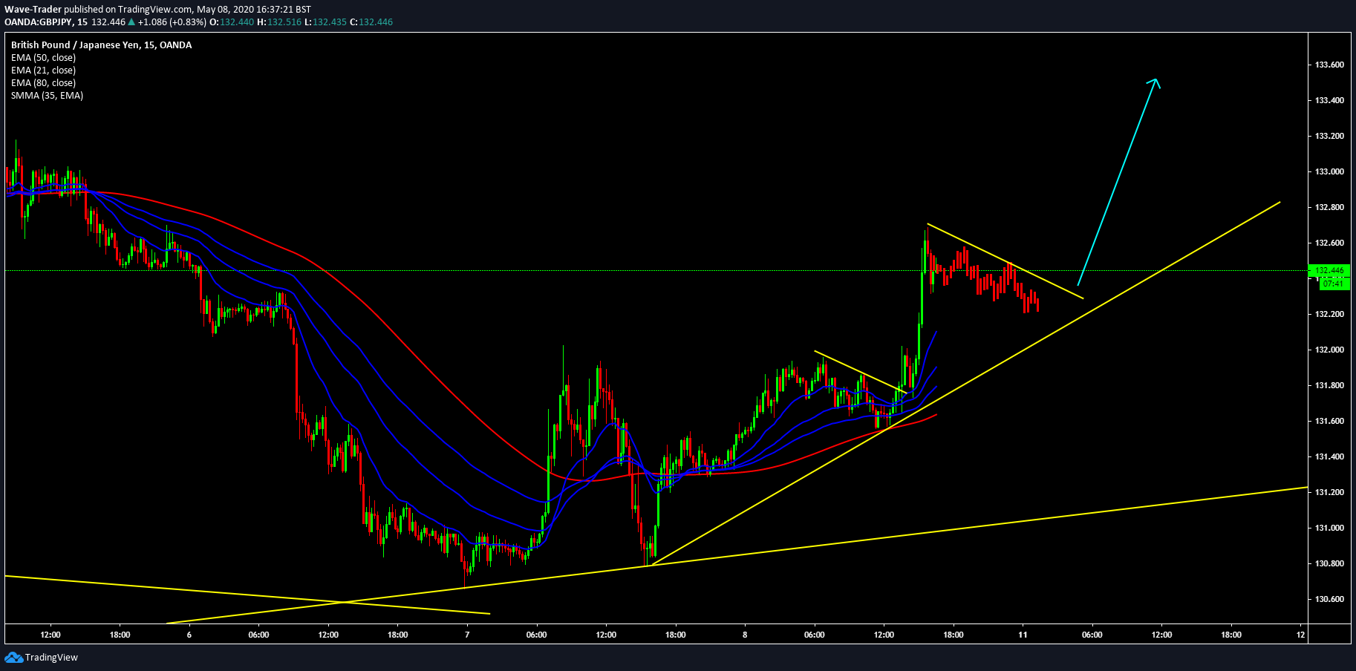Click the 133.000 price axis label
This screenshot has height=671, width=1356.
[x=1329, y=172]
